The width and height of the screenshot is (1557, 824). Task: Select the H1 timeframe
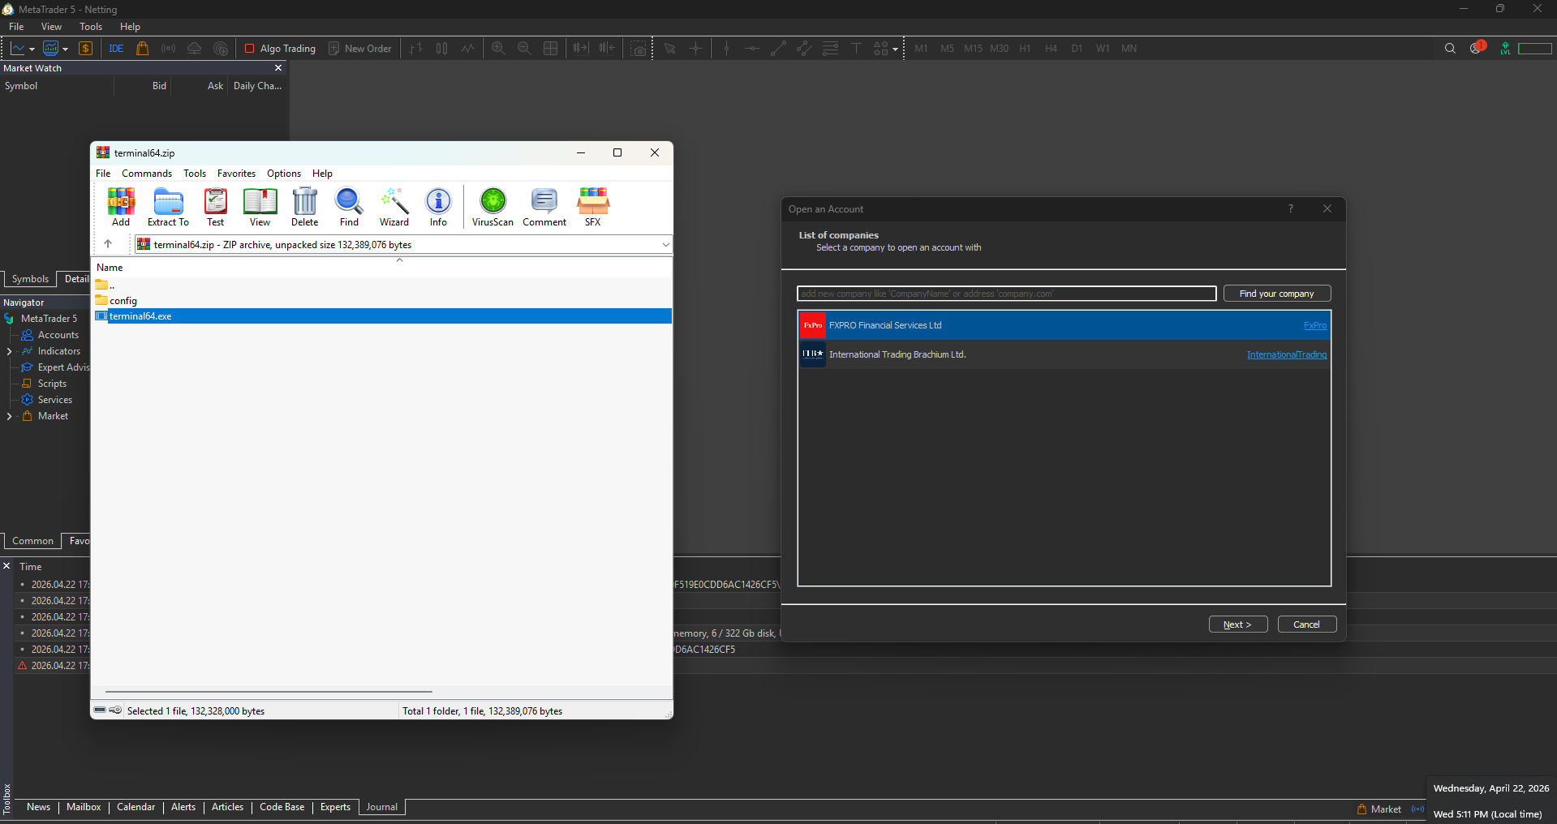pos(1025,49)
